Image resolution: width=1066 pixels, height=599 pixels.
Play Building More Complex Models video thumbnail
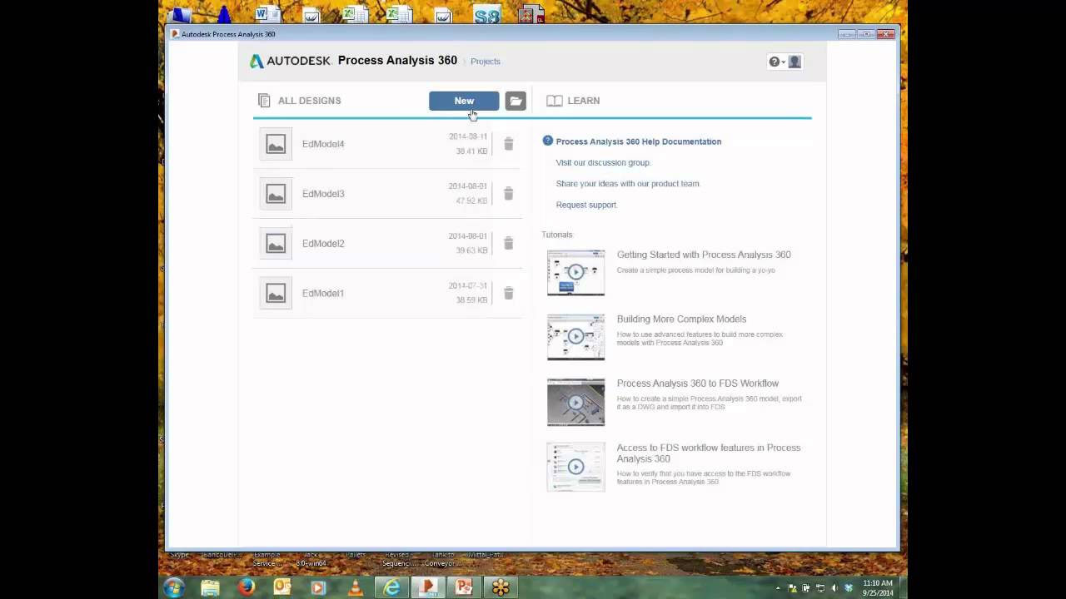click(575, 337)
